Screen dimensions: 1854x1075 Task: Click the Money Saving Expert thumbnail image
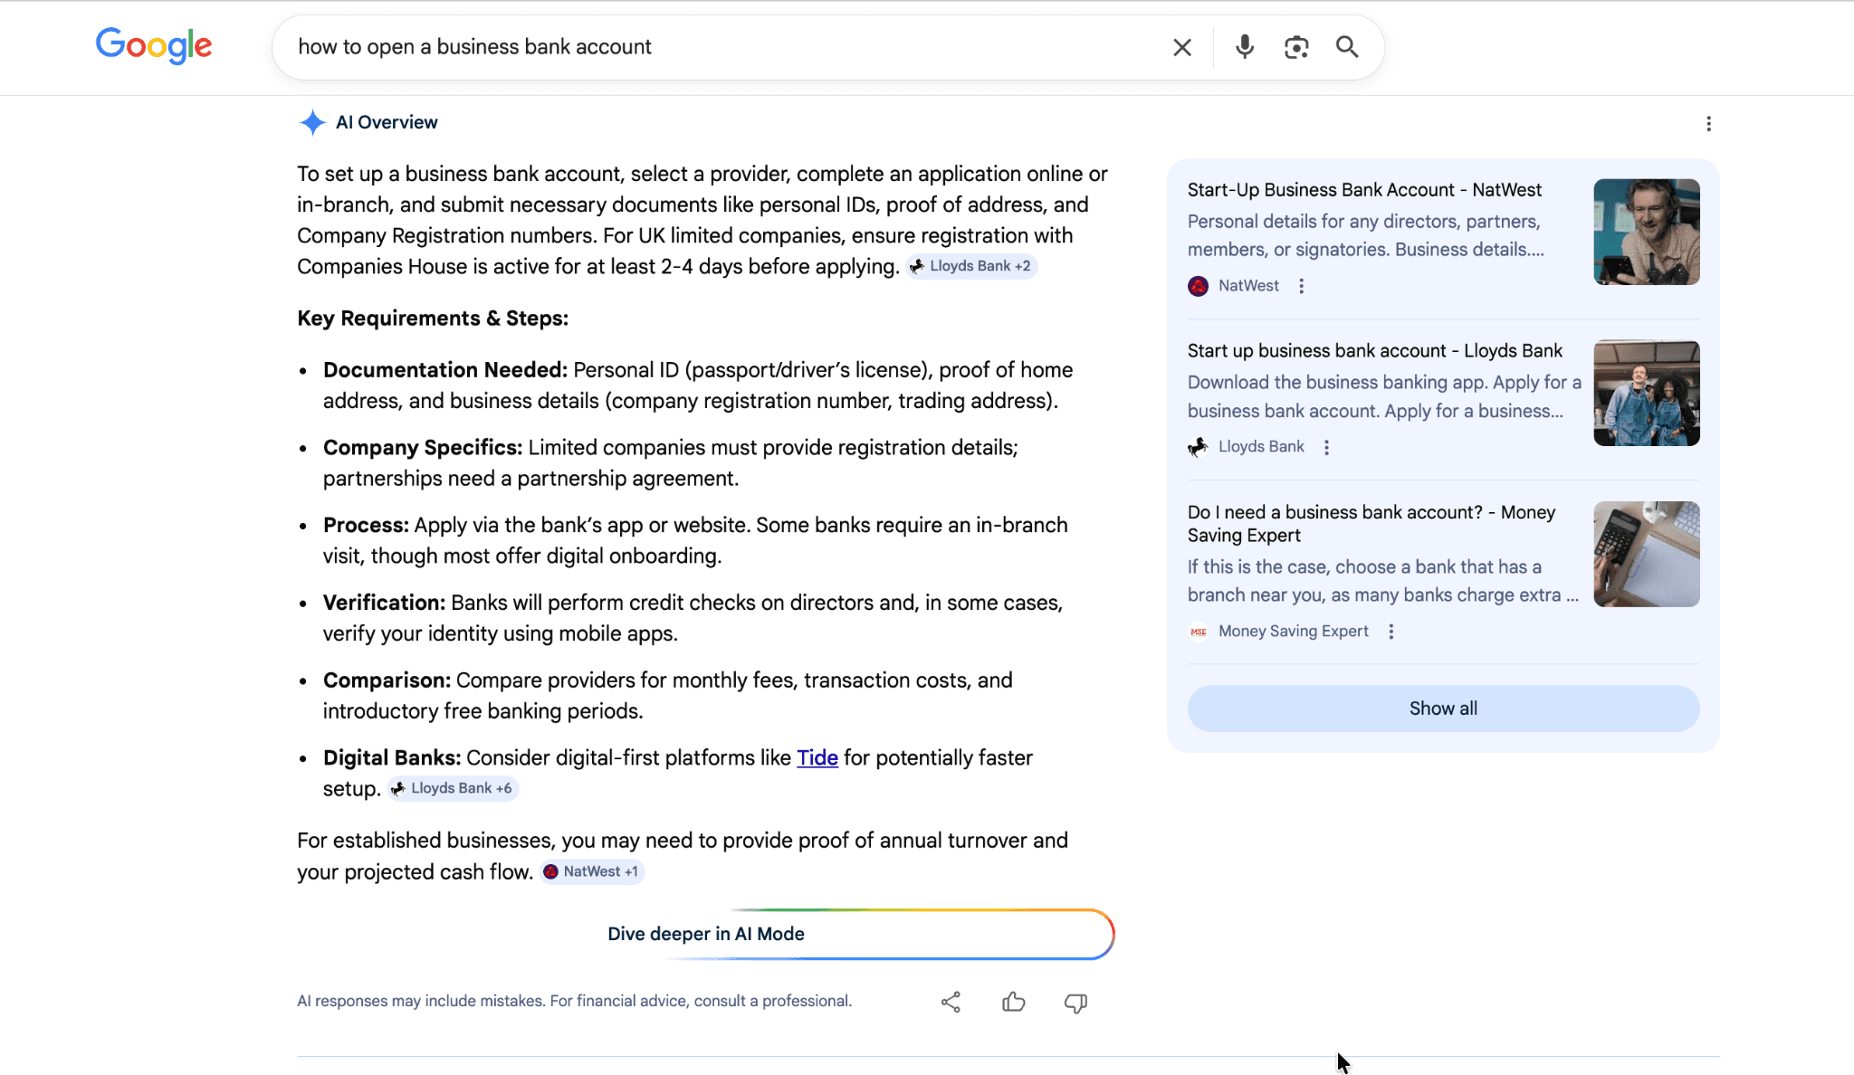coord(1646,554)
